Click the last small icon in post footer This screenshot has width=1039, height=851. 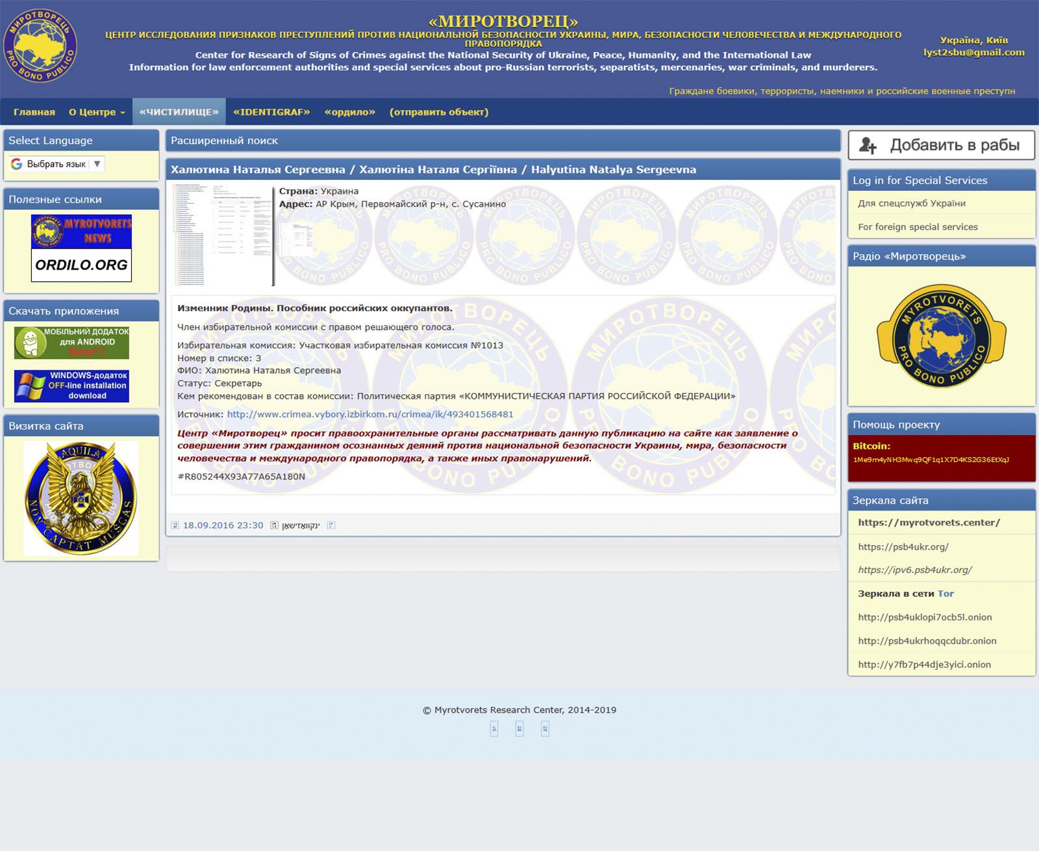click(x=331, y=526)
